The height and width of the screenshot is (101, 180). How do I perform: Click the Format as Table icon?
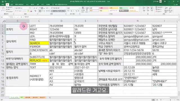[x=87, y=10]
